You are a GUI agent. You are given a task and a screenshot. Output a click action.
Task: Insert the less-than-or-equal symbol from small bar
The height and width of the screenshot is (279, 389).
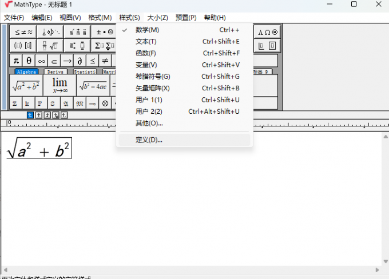92,61
